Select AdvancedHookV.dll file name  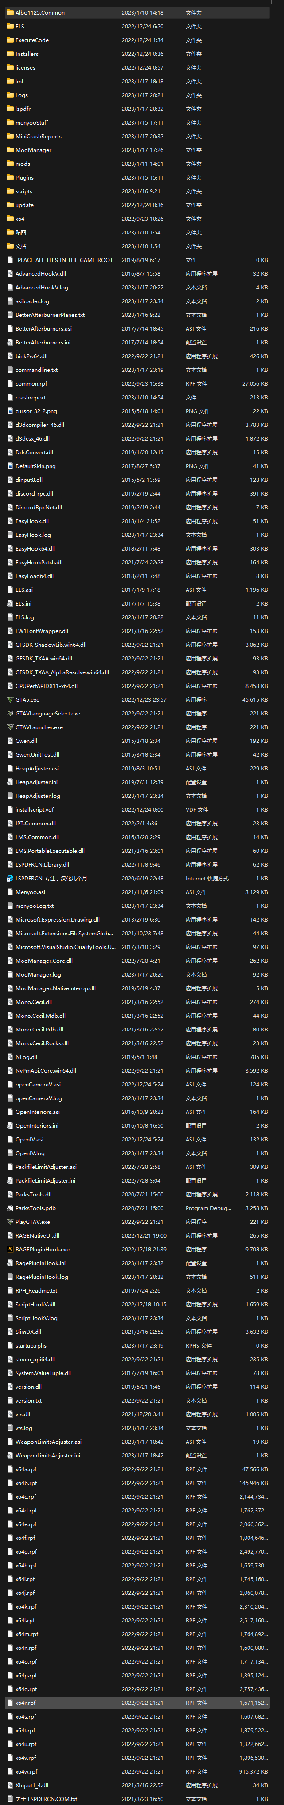(x=41, y=273)
